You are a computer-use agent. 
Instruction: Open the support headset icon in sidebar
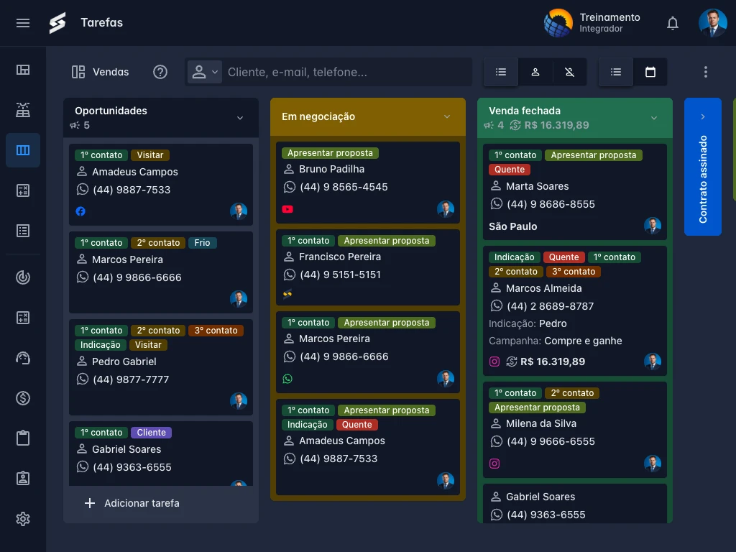(x=23, y=358)
